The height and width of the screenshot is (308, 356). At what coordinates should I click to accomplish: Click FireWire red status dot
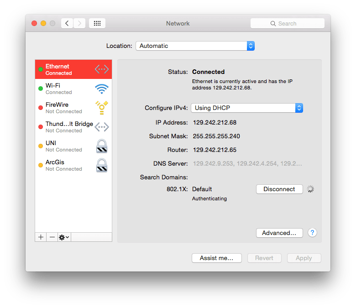[41, 108]
